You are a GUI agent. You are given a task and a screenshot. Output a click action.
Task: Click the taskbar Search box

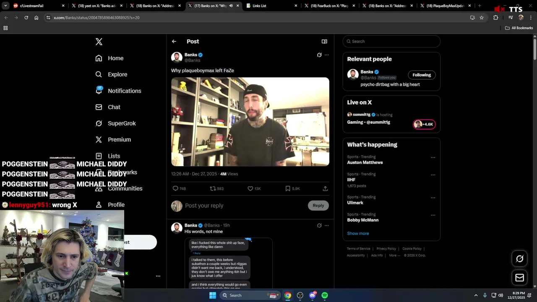pyautogui.click(x=250, y=295)
